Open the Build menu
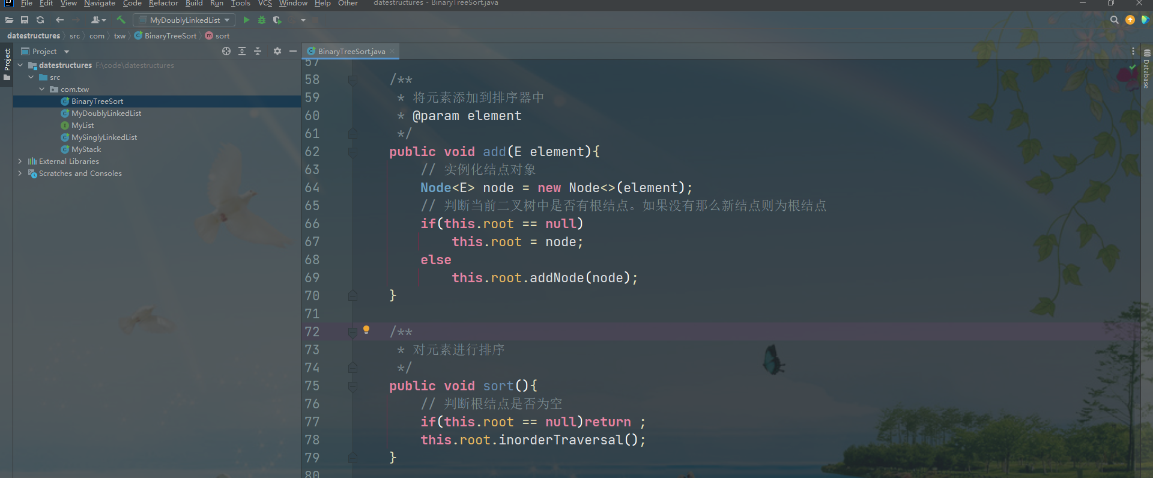1153x478 pixels. [x=194, y=3]
